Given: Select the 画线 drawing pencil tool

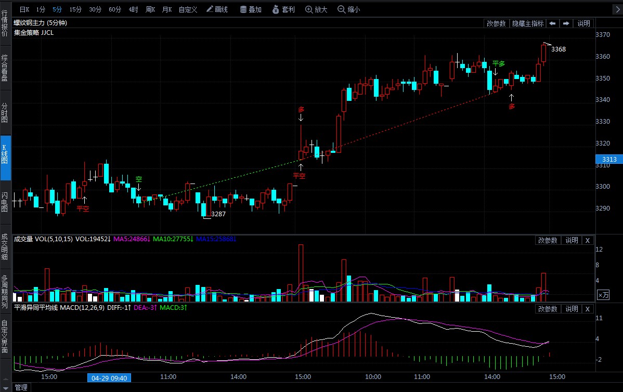Looking at the screenshot, I should click(x=217, y=9).
